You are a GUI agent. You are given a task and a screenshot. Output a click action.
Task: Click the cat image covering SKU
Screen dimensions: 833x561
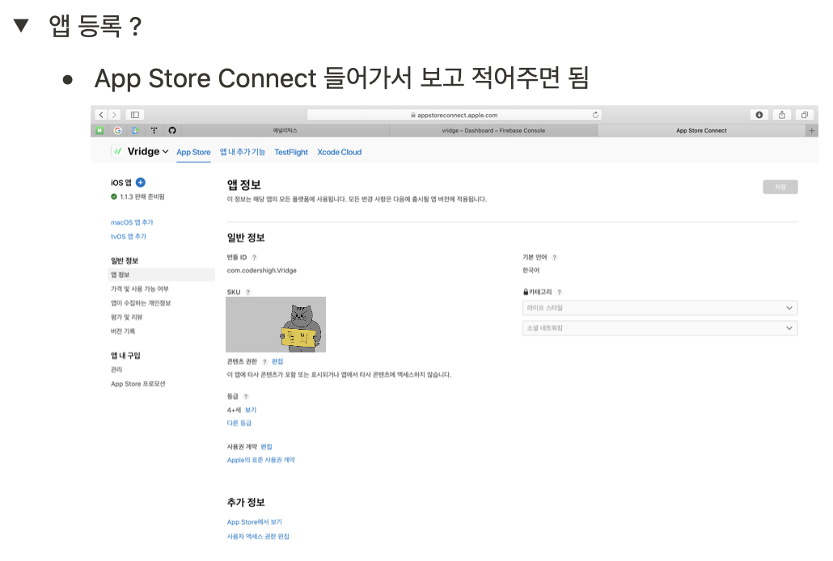point(276,325)
